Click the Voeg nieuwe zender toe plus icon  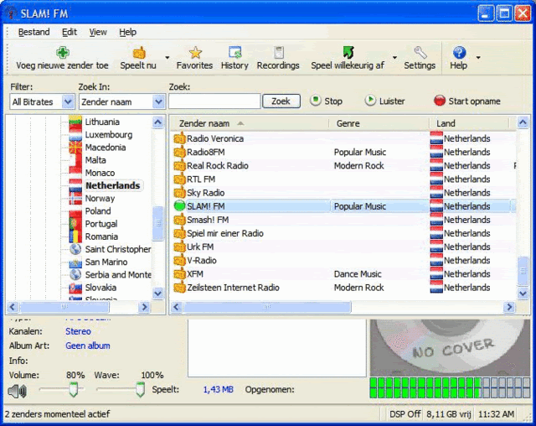(x=63, y=52)
